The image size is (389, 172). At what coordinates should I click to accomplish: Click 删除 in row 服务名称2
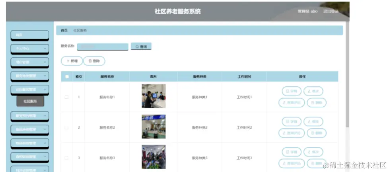click(x=317, y=133)
